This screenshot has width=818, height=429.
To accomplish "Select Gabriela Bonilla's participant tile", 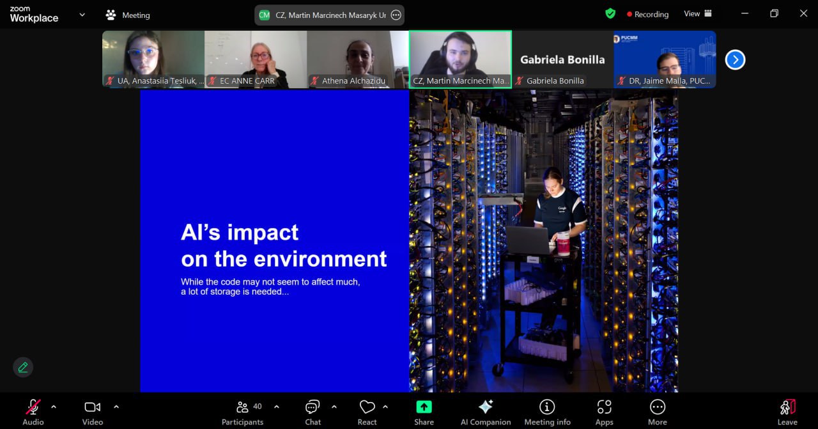I will pyautogui.click(x=562, y=59).
